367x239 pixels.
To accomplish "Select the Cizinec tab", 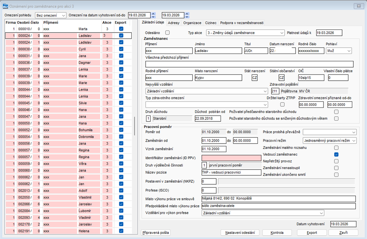I will click(210, 23).
